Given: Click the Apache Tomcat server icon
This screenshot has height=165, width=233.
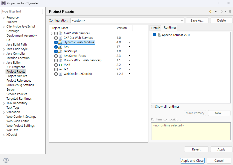Looking at the screenshot, I should point(160,35).
